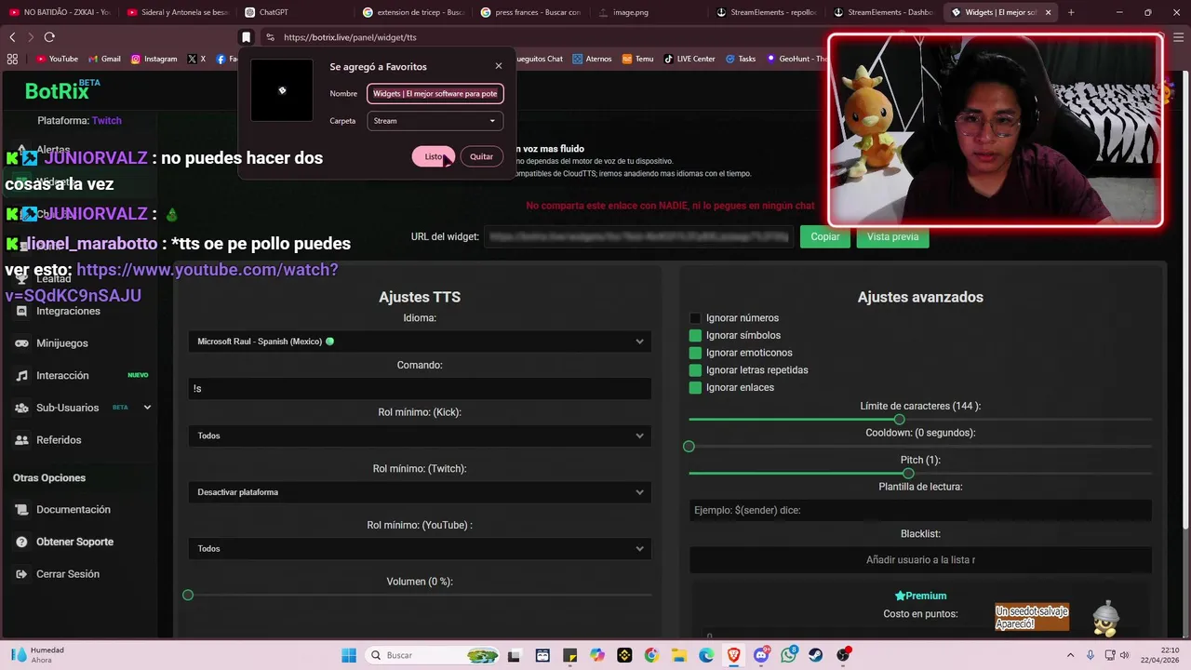The width and height of the screenshot is (1191, 670).
Task: Open the YouTube bookmark
Action: [x=57, y=59]
